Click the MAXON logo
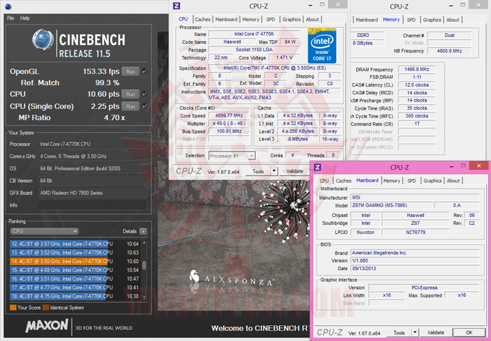The width and height of the screenshot is (491, 341). (46, 325)
